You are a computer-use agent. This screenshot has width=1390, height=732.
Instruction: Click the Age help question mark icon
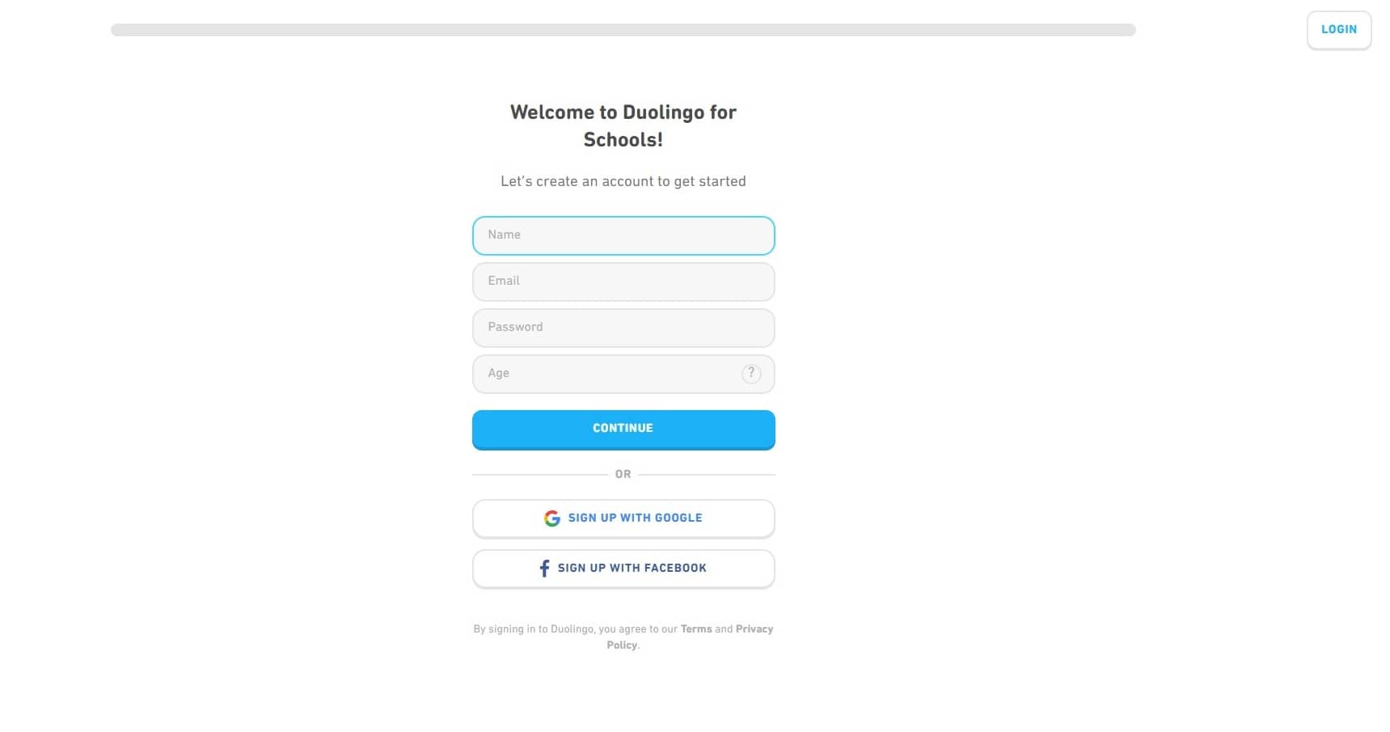751,374
